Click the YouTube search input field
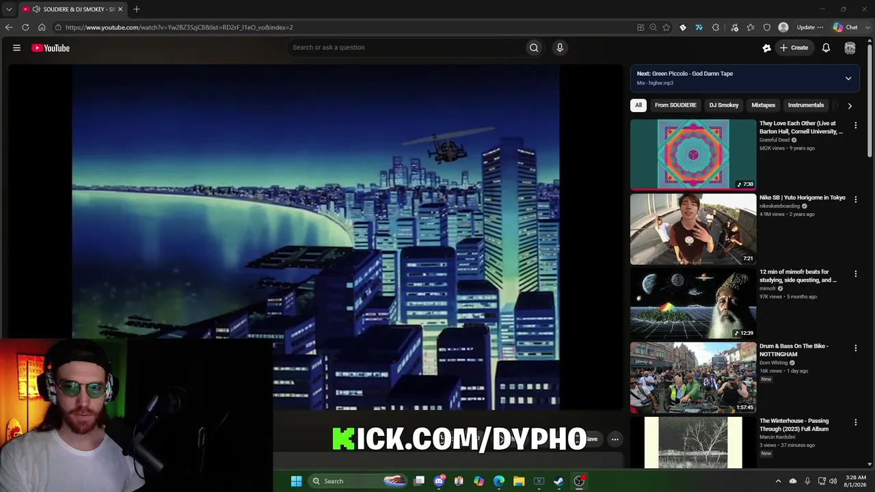Viewport: 875px width, 492px height. tap(407, 48)
